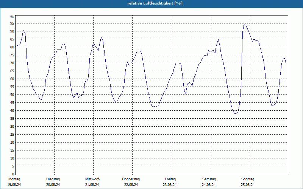Click the y-axis value 55
Image resolution: width=303 pixels, height=189 pixels.
coord(12,87)
